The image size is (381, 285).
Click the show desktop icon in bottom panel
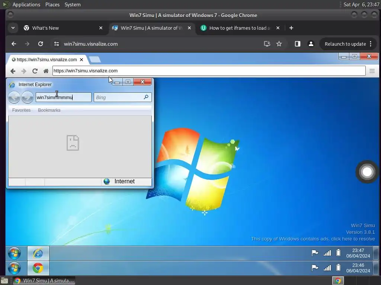point(4,281)
